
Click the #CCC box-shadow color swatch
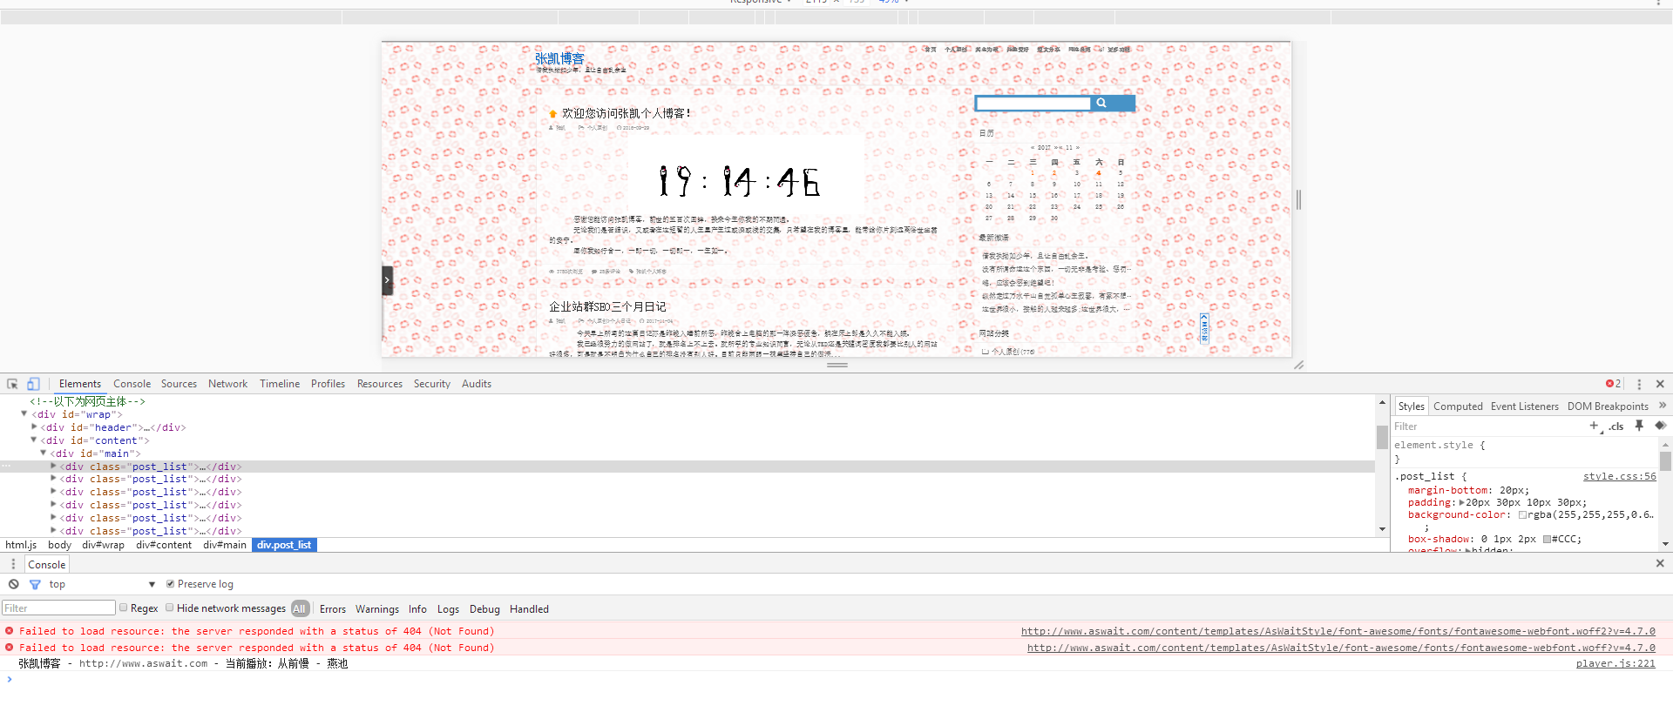(1547, 539)
